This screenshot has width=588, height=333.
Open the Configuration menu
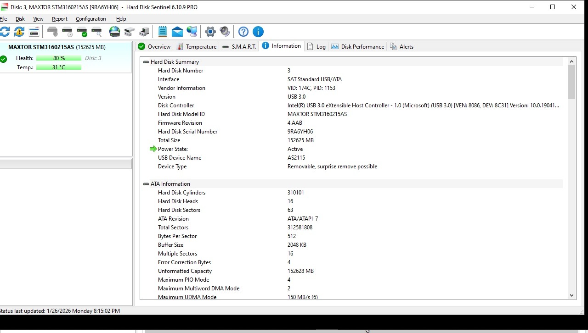tap(90, 19)
